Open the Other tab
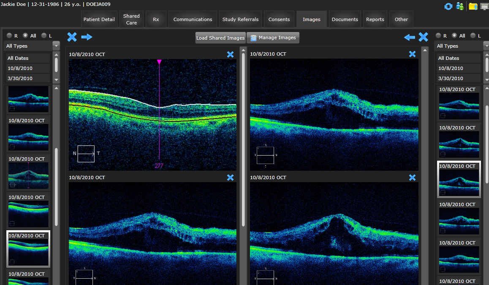The image size is (489, 285). 401,19
